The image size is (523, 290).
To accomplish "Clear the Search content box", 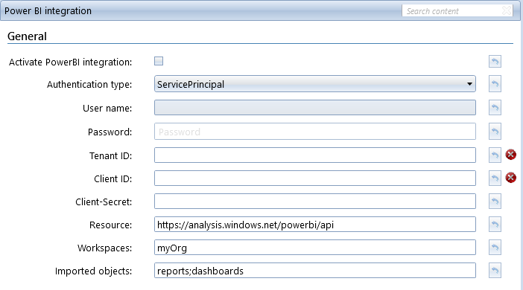I will tap(507, 10).
